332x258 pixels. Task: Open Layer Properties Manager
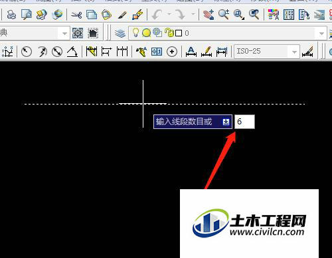tap(120, 33)
